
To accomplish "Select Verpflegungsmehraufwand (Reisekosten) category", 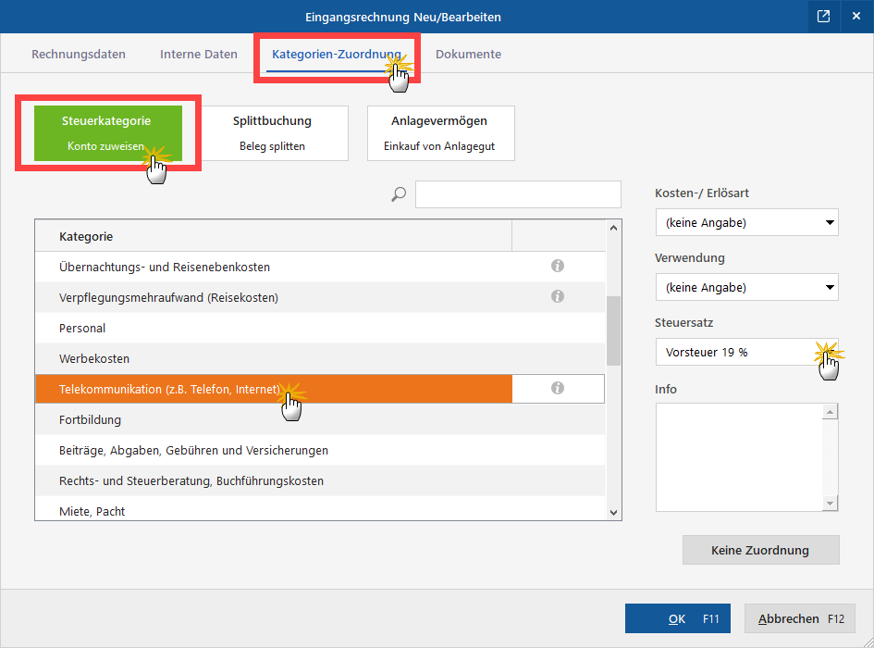I will [x=321, y=297].
